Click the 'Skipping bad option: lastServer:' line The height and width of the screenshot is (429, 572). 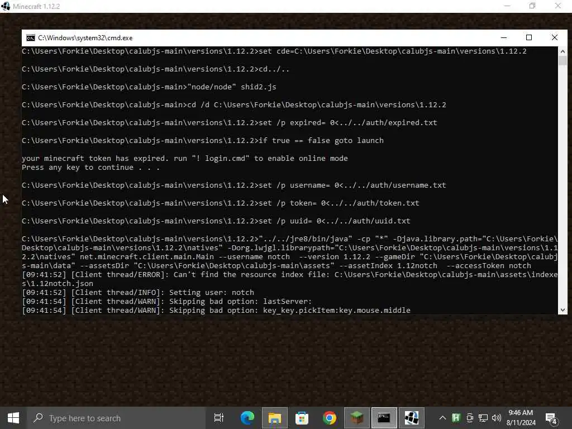(x=166, y=301)
